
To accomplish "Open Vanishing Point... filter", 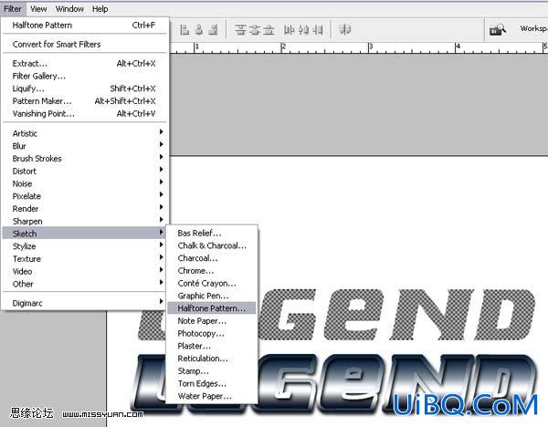I will click(84, 114).
